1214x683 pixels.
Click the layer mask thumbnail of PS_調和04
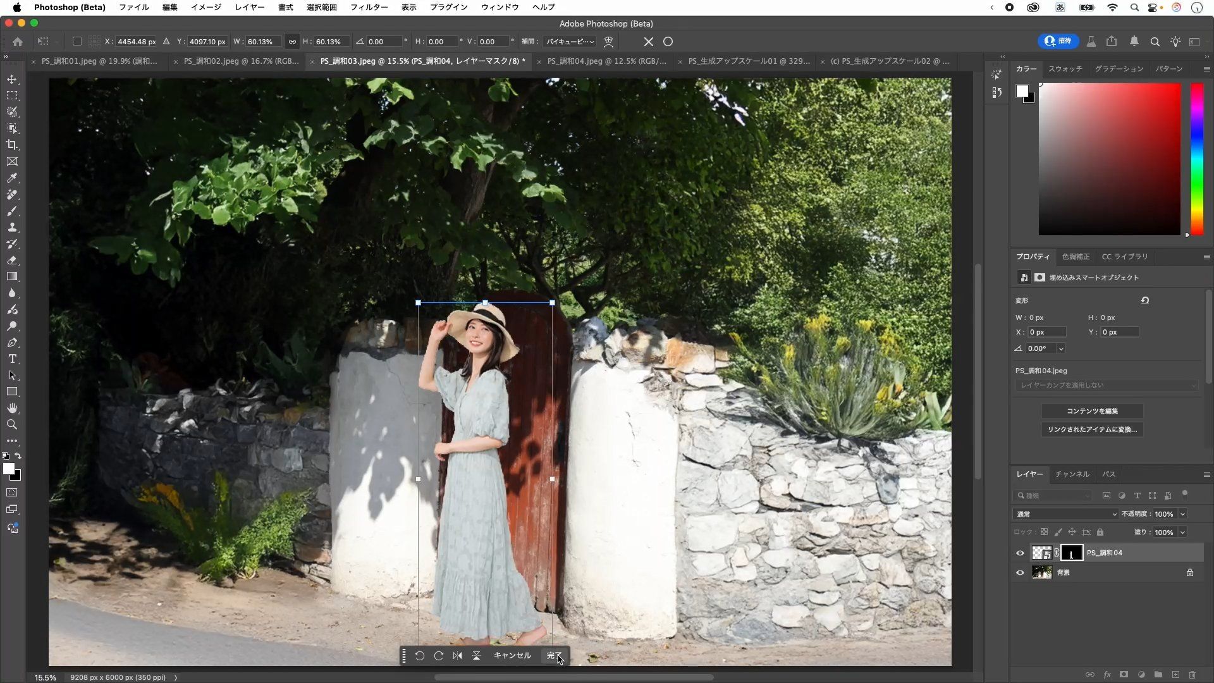tap(1071, 553)
